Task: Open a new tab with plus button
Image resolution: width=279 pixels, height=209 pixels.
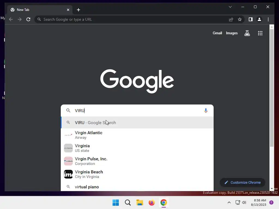Action: pos(78,10)
